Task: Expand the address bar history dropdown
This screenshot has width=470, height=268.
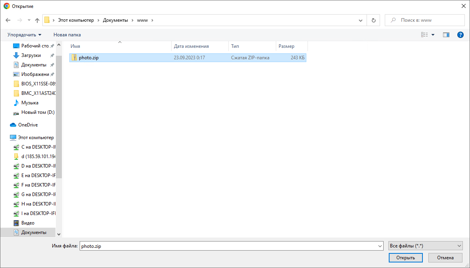Action: coord(361,20)
